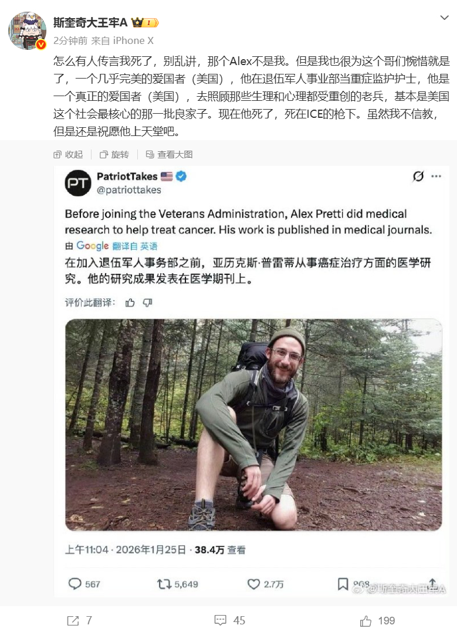Click the thumbs-down rate translation icon
457x632 pixels.
tap(148, 303)
